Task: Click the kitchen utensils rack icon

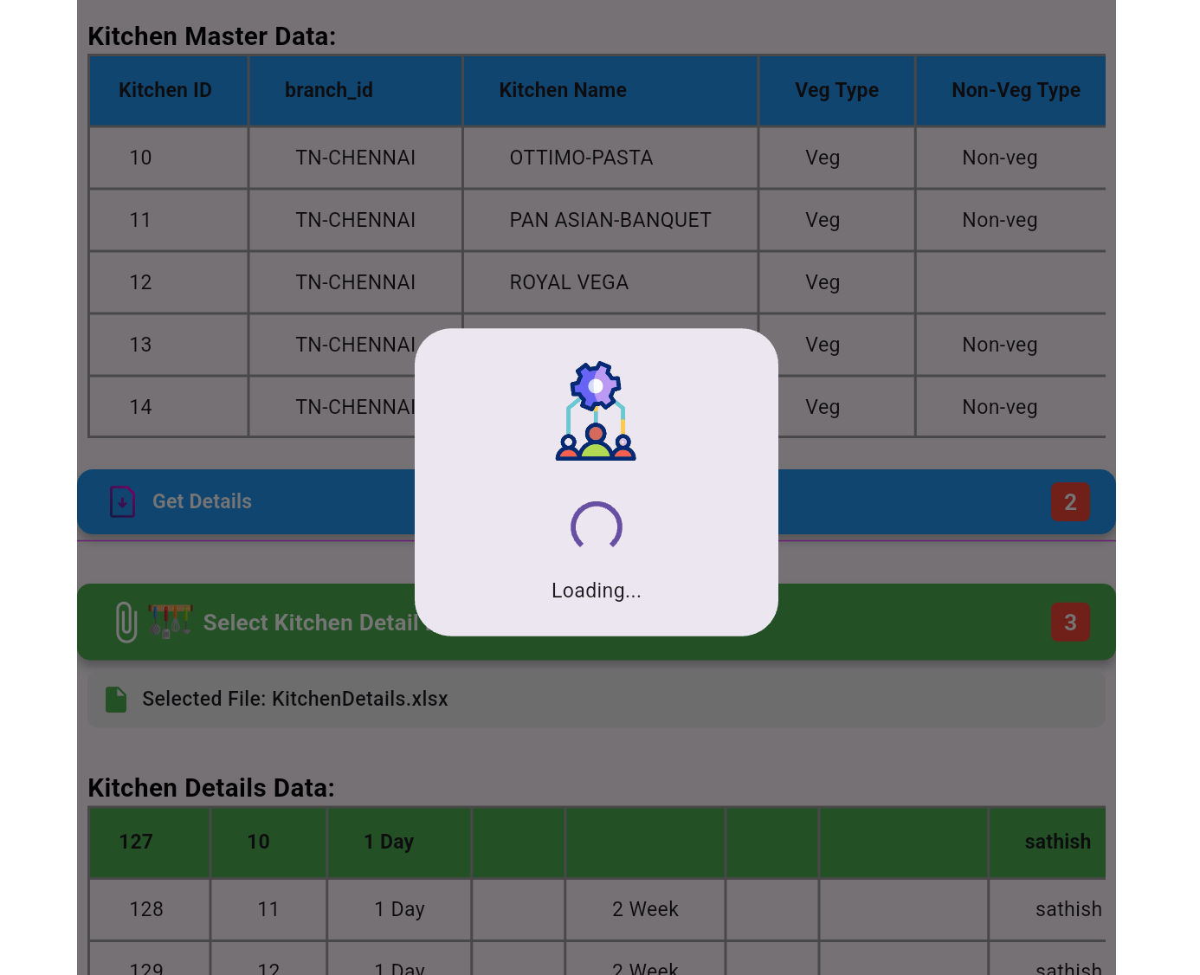Action: point(170,621)
